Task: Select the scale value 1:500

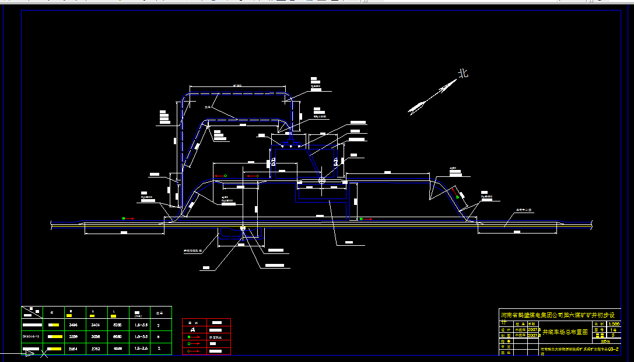Action: [x=614, y=324]
